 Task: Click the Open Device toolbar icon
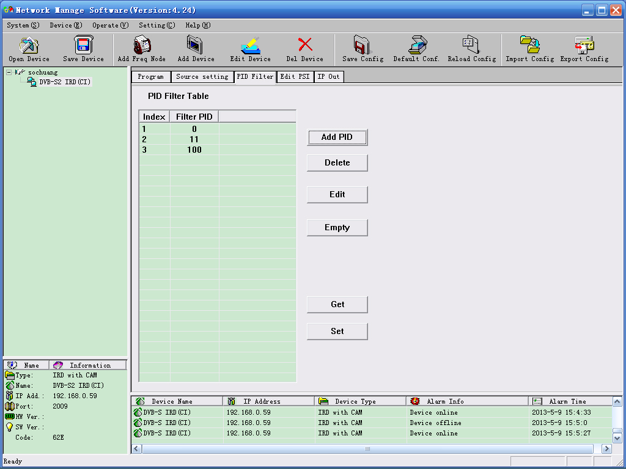pyautogui.click(x=29, y=45)
